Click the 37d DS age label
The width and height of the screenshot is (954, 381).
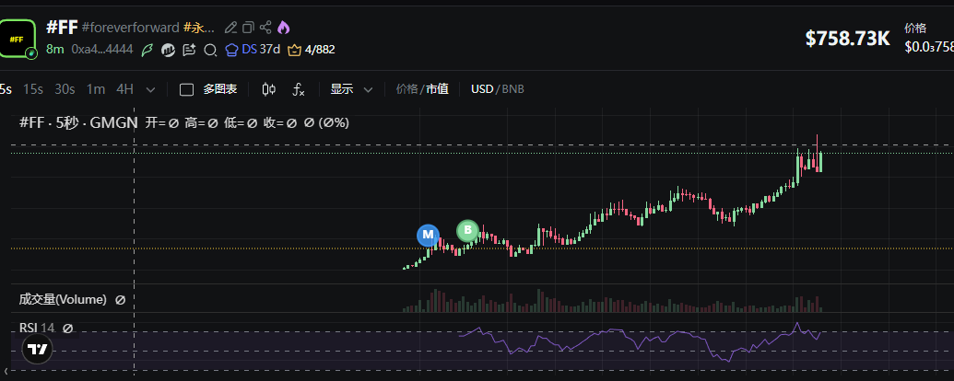tap(269, 49)
